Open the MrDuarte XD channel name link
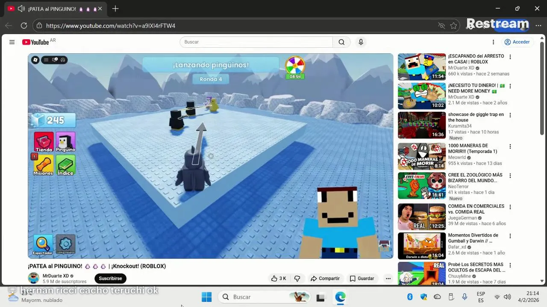Viewport: 547px width, 307px height. pyautogui.click(x=56, y=276)
